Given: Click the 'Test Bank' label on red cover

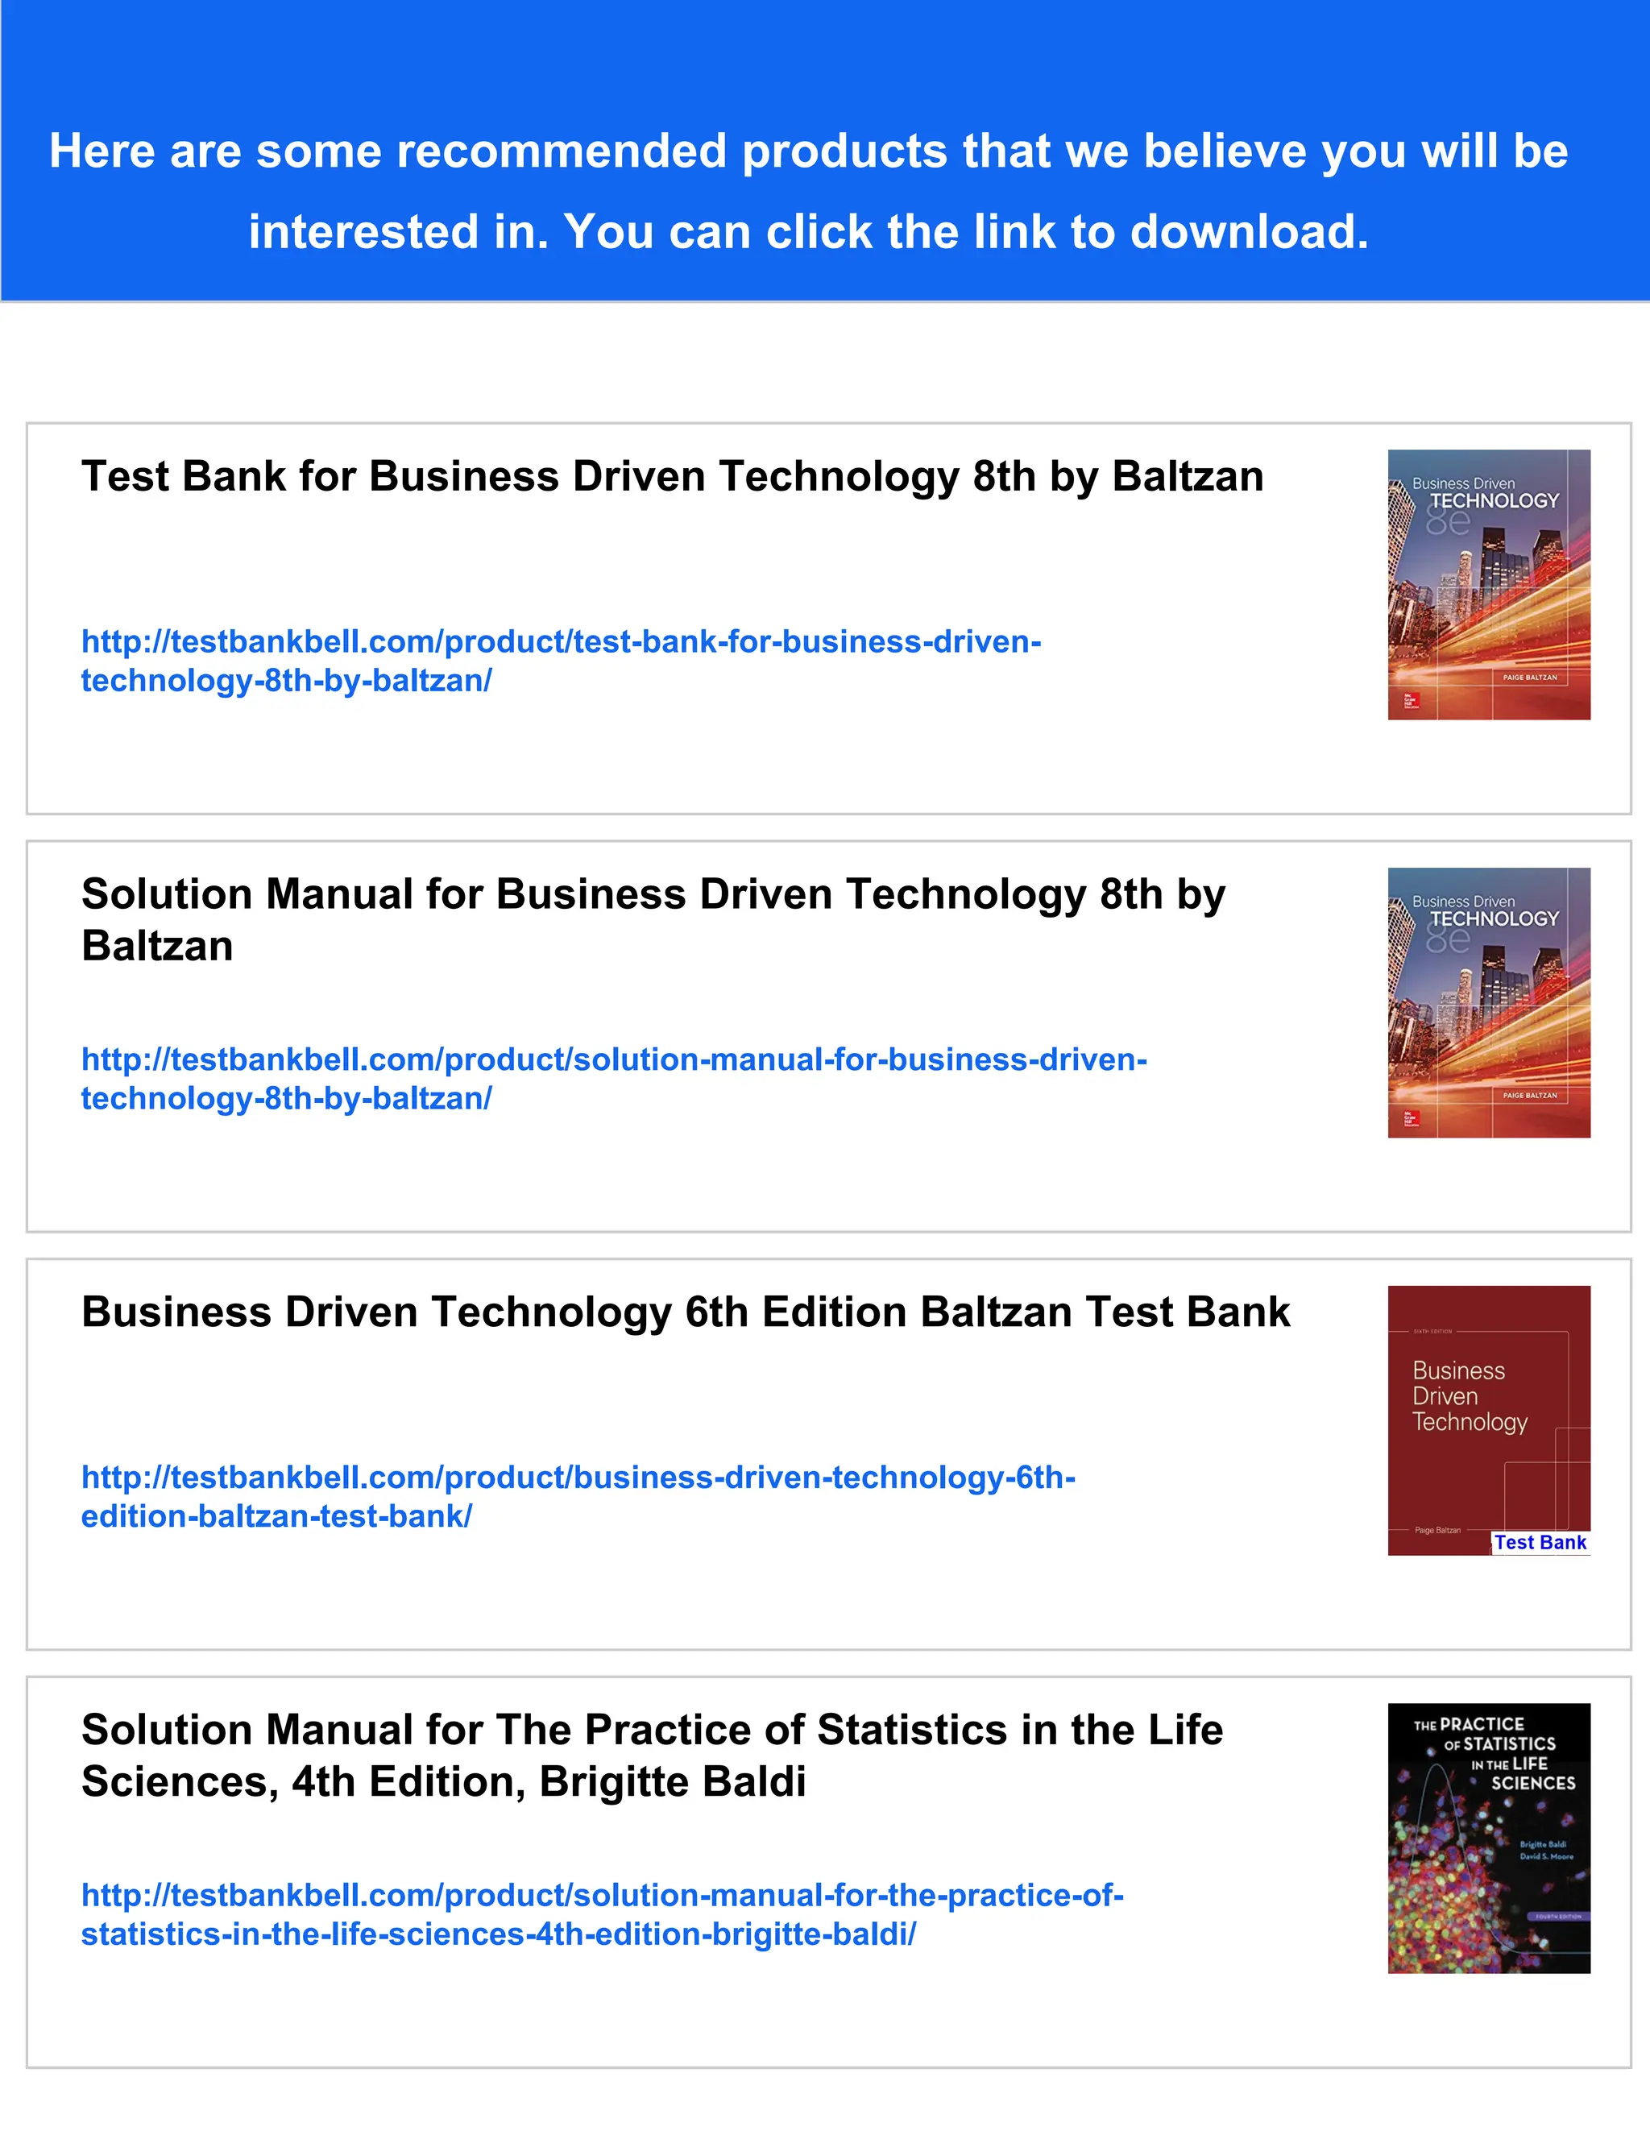Looking at the screenshot, I should (x=1540, y=1543).
